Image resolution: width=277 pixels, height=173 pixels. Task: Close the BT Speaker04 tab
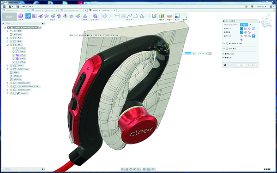coord(85,11)
